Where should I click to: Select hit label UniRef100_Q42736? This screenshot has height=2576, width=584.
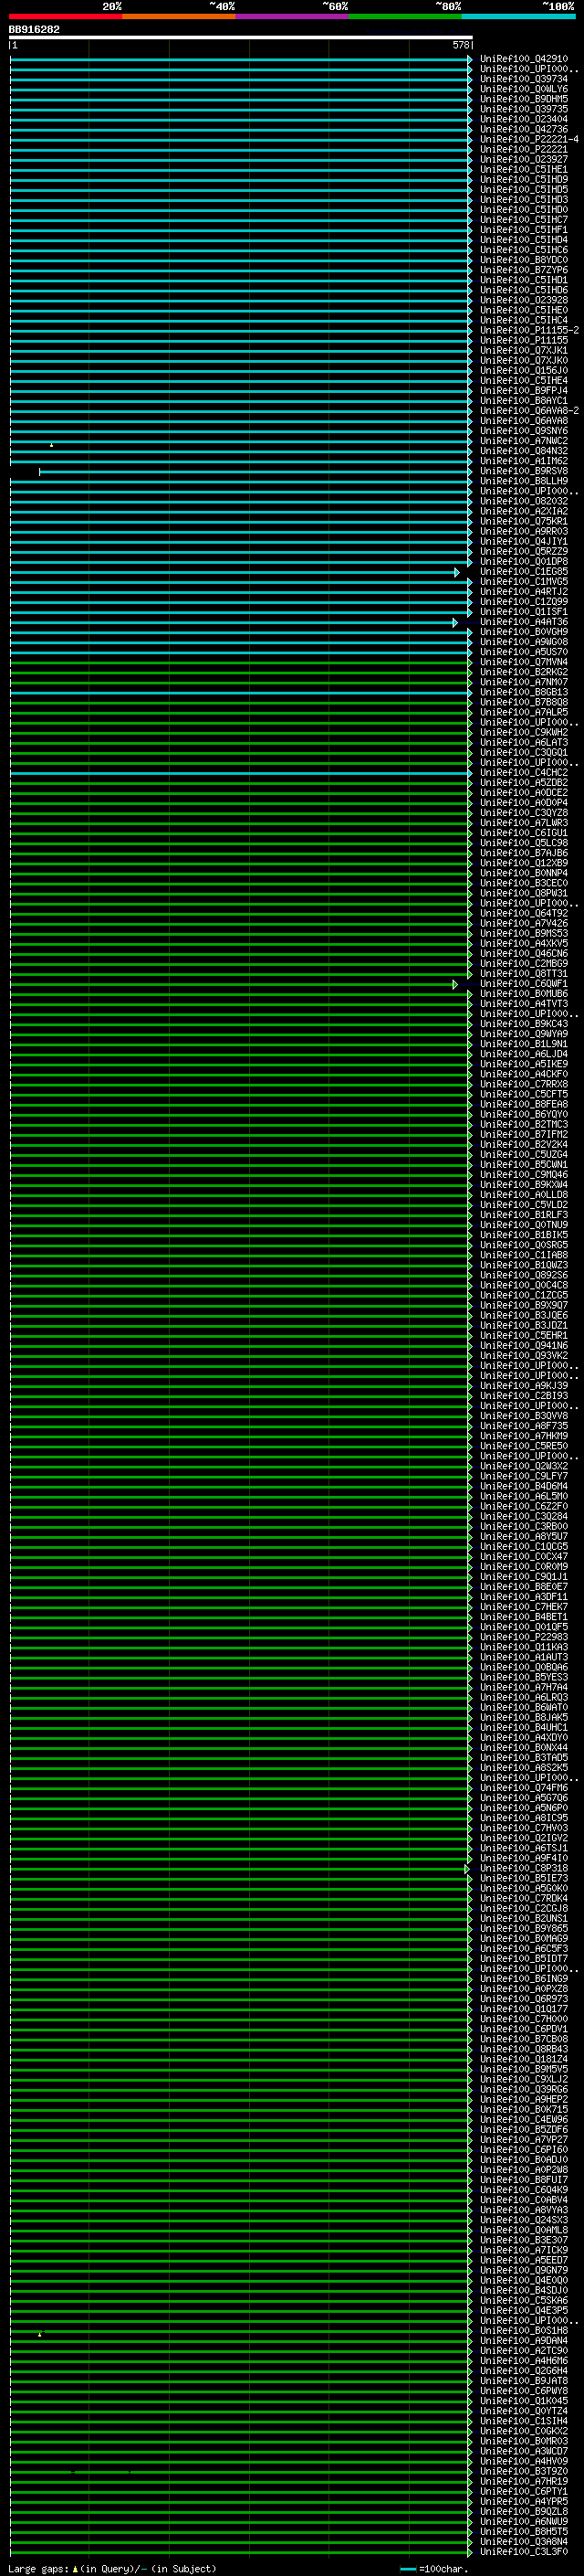pos(524,129)
